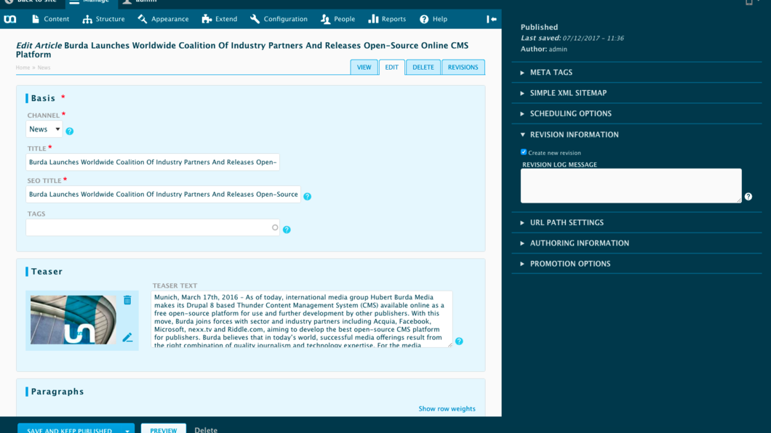Open the Extend menu

(x=220, y=19)
